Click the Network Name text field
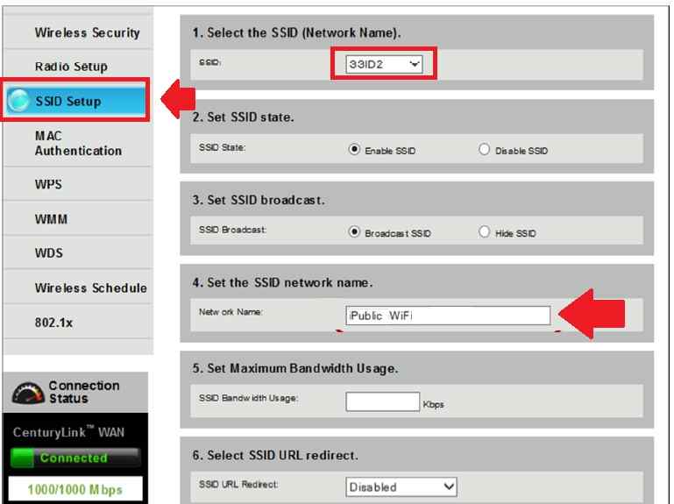The height and width of the screenshot is (504, 674). [448, 316]
